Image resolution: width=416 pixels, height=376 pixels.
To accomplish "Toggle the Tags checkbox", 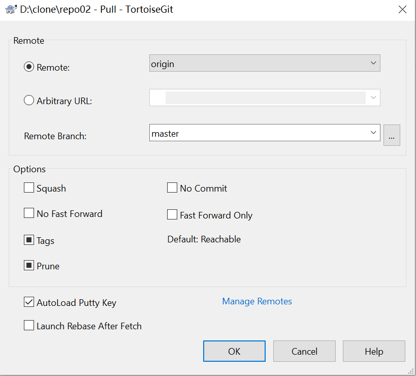I will pyautogui.click(x=29, y=240).
